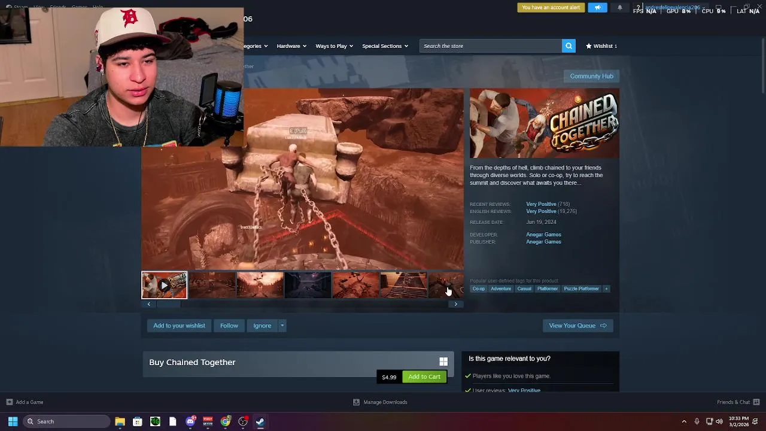The height and width of the screenshot is (431, 766).
Task: Select the fifth screenshot thumbnail
Action: [x=355, y=285]
